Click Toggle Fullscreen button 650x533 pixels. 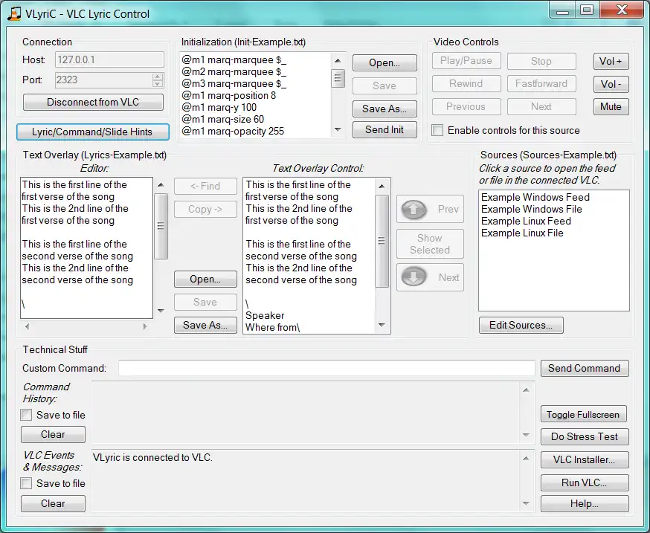[583, 415]
